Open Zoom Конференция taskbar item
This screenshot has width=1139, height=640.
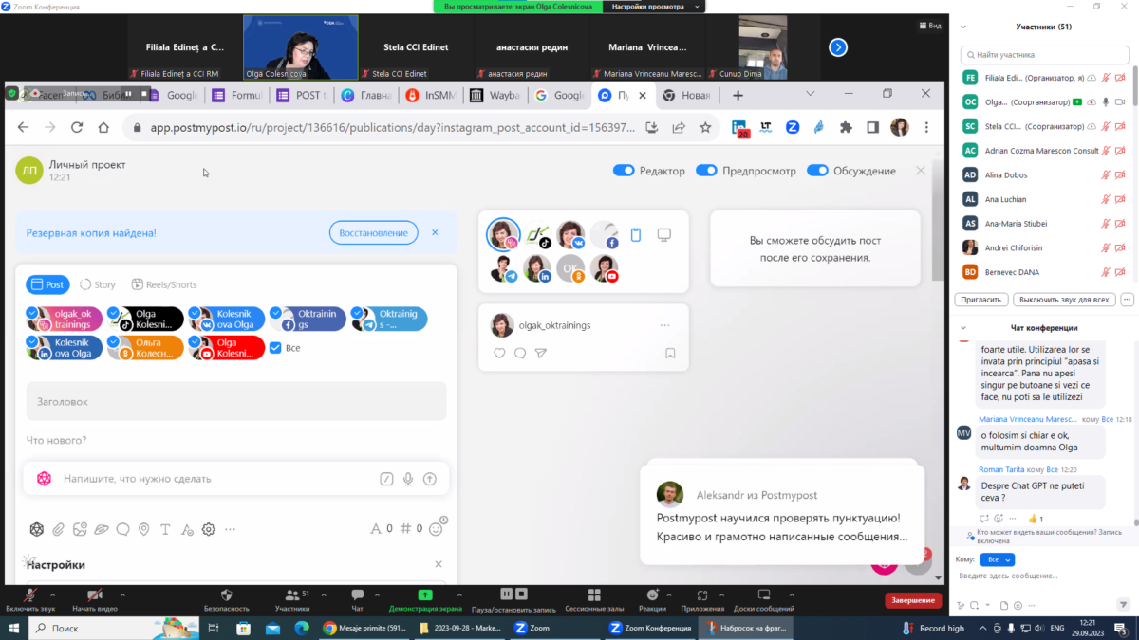point(650,628)
